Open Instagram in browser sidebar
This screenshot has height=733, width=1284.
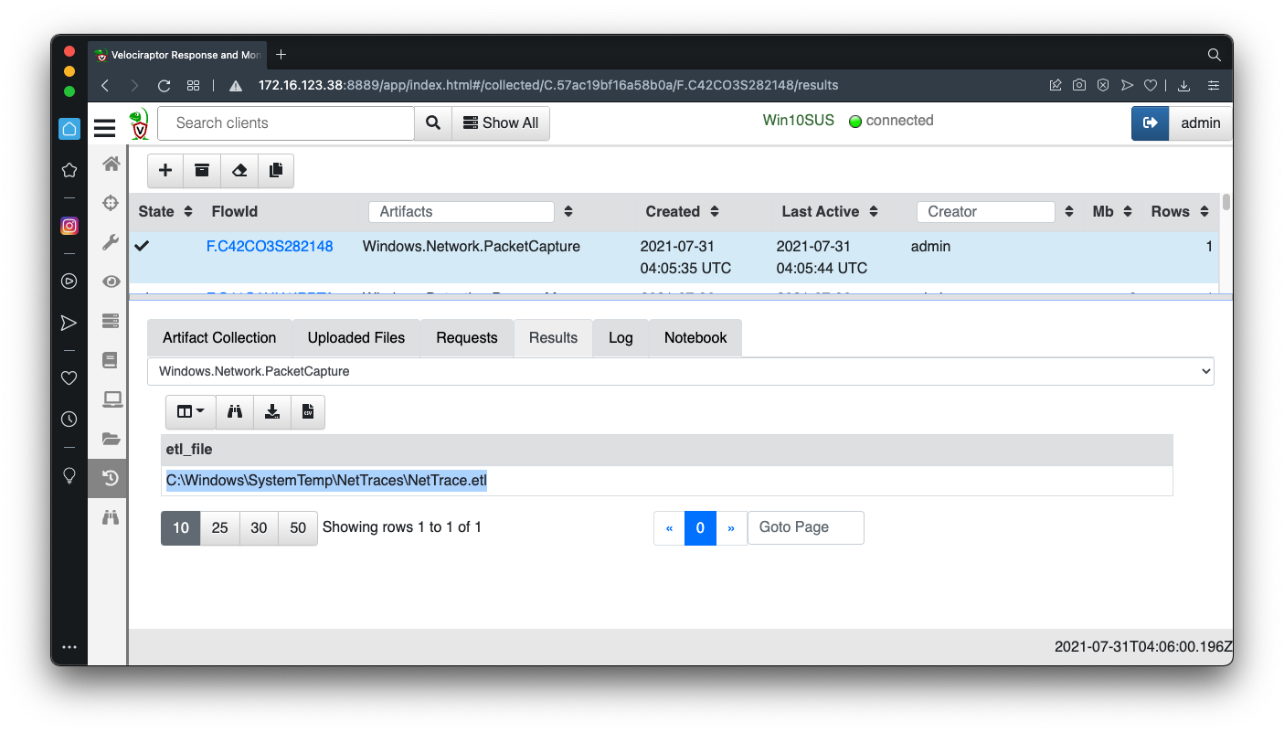[69, 226]
